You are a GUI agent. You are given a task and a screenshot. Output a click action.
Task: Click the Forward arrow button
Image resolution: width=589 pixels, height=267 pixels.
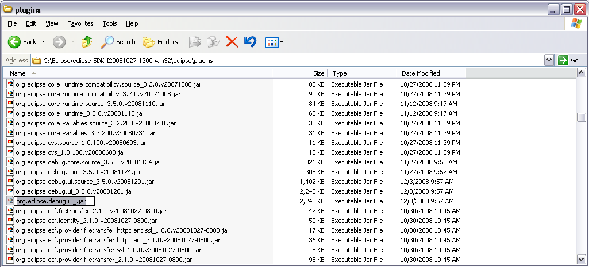pos(59,42)
